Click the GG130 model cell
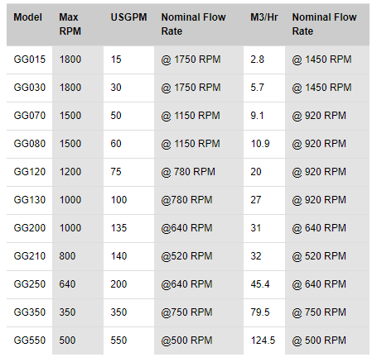Screen dimensions: 377x362 (30, 200)
